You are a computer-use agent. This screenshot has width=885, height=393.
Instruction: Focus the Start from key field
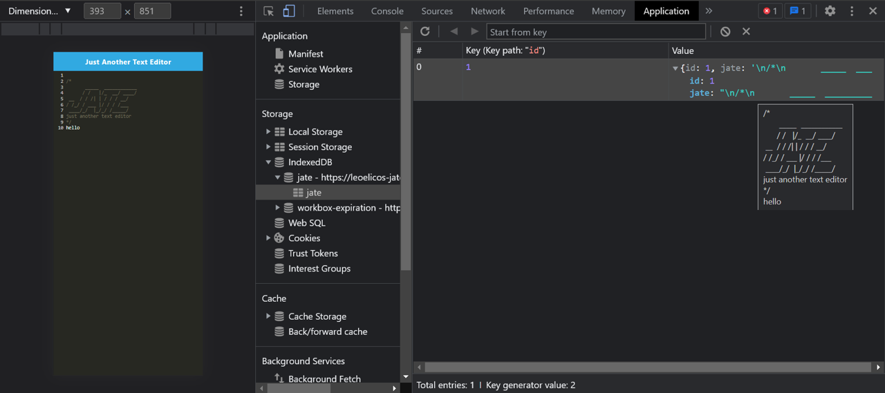[596, 32]
